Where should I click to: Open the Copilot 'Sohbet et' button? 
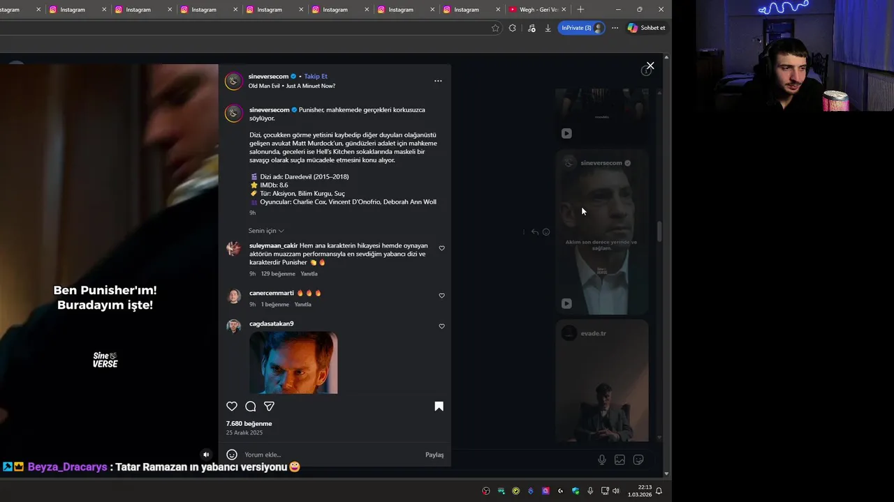647,28
